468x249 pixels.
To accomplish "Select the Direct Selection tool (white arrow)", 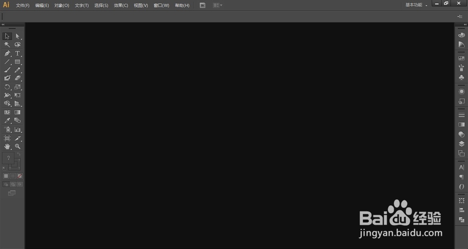I will tap(18, 36).
